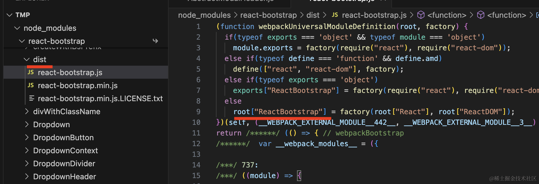Collapse the dist folder

pos(27,59)
